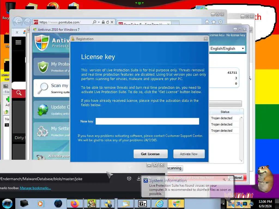Viewport: 279px width, 209px height.
Task: Click the Antivirus shield taskbar icon
Action: pyautogui.click(x=176, y=204)
